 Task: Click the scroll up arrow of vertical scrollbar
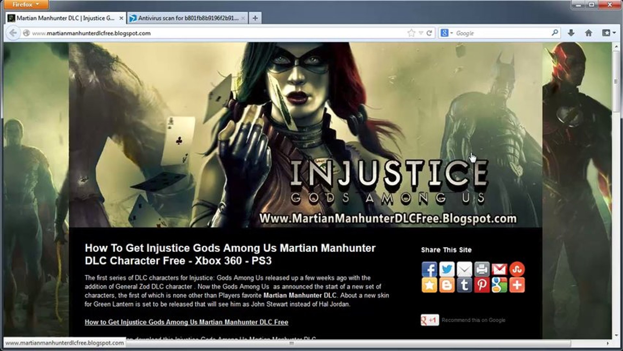(x=616, y=47)
